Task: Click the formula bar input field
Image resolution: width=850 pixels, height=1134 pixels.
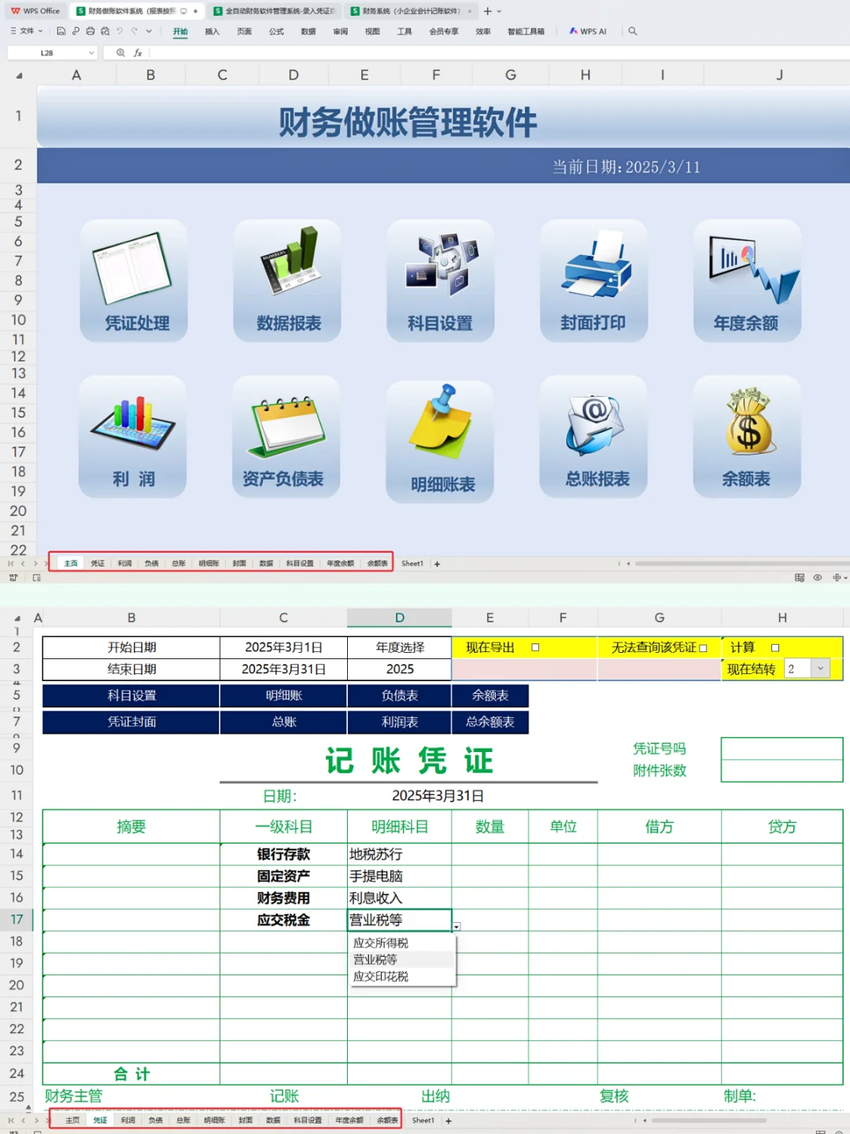Action: click(x=500, y=53)
